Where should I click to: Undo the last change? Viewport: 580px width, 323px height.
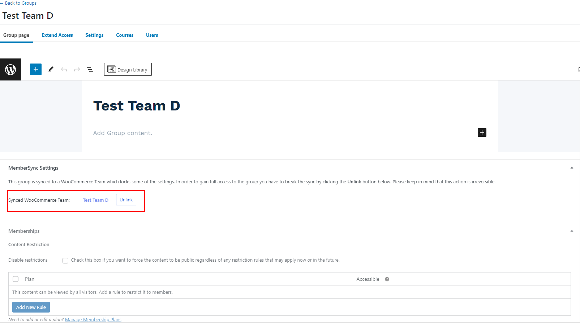[64, 69]
